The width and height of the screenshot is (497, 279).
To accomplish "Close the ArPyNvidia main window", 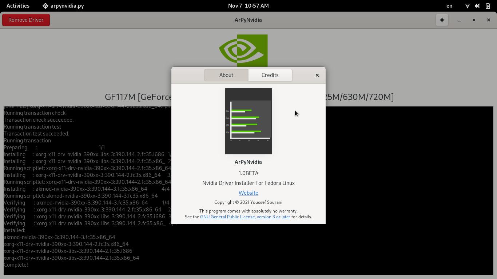I will point(489,20).
